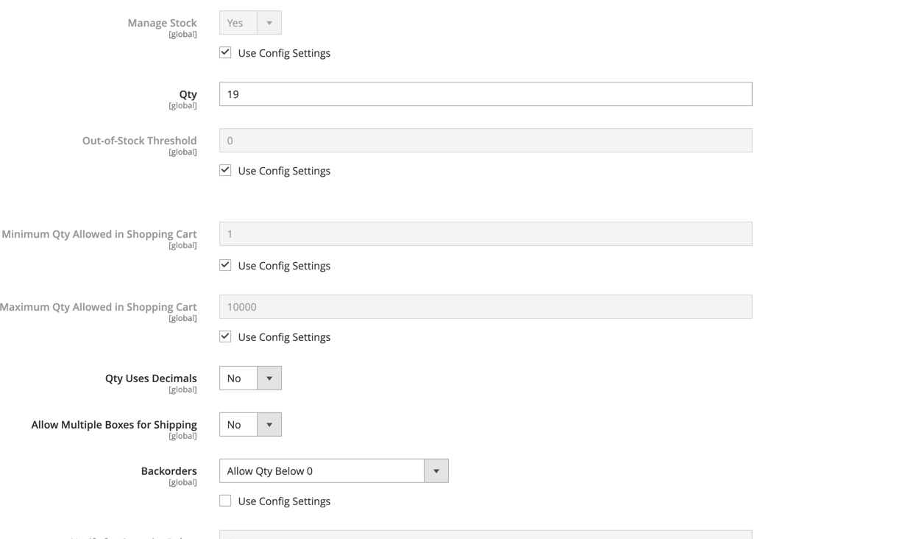Click the Qty Uses Decimals label

[150, 378]
